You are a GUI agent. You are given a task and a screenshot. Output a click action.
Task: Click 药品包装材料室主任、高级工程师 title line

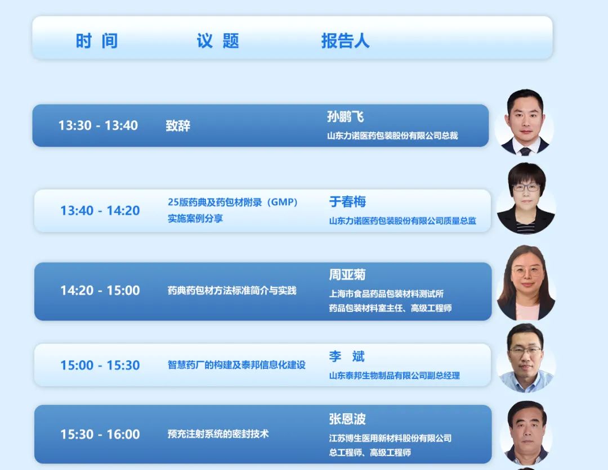pyautogui.click(x=391, y=308)
